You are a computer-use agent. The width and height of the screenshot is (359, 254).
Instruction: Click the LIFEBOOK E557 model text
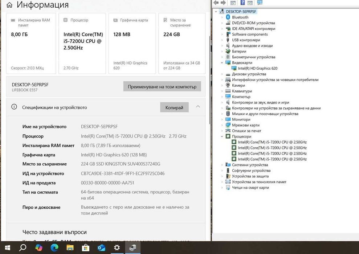coord(24,90)
